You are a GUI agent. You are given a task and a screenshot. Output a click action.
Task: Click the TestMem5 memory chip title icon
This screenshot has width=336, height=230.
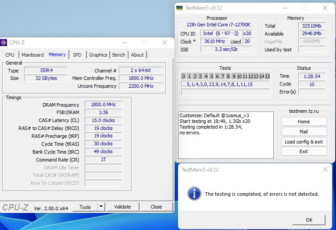(x=179, y=8)
